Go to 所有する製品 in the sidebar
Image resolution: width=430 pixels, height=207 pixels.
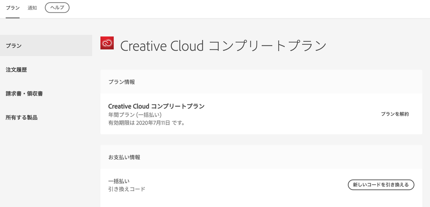click(22, 118)
